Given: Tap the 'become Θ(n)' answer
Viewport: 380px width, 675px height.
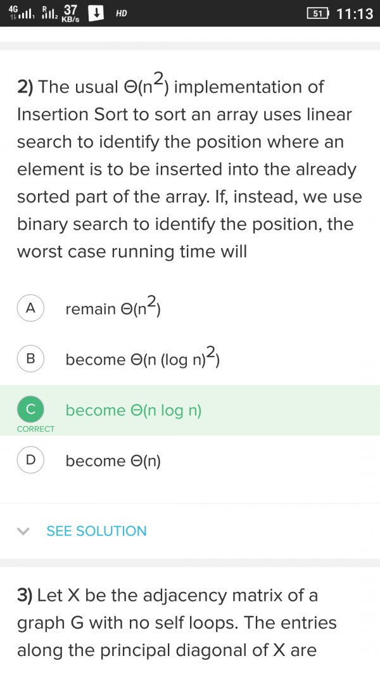Looking at the screenshot, I should [113, 460].
